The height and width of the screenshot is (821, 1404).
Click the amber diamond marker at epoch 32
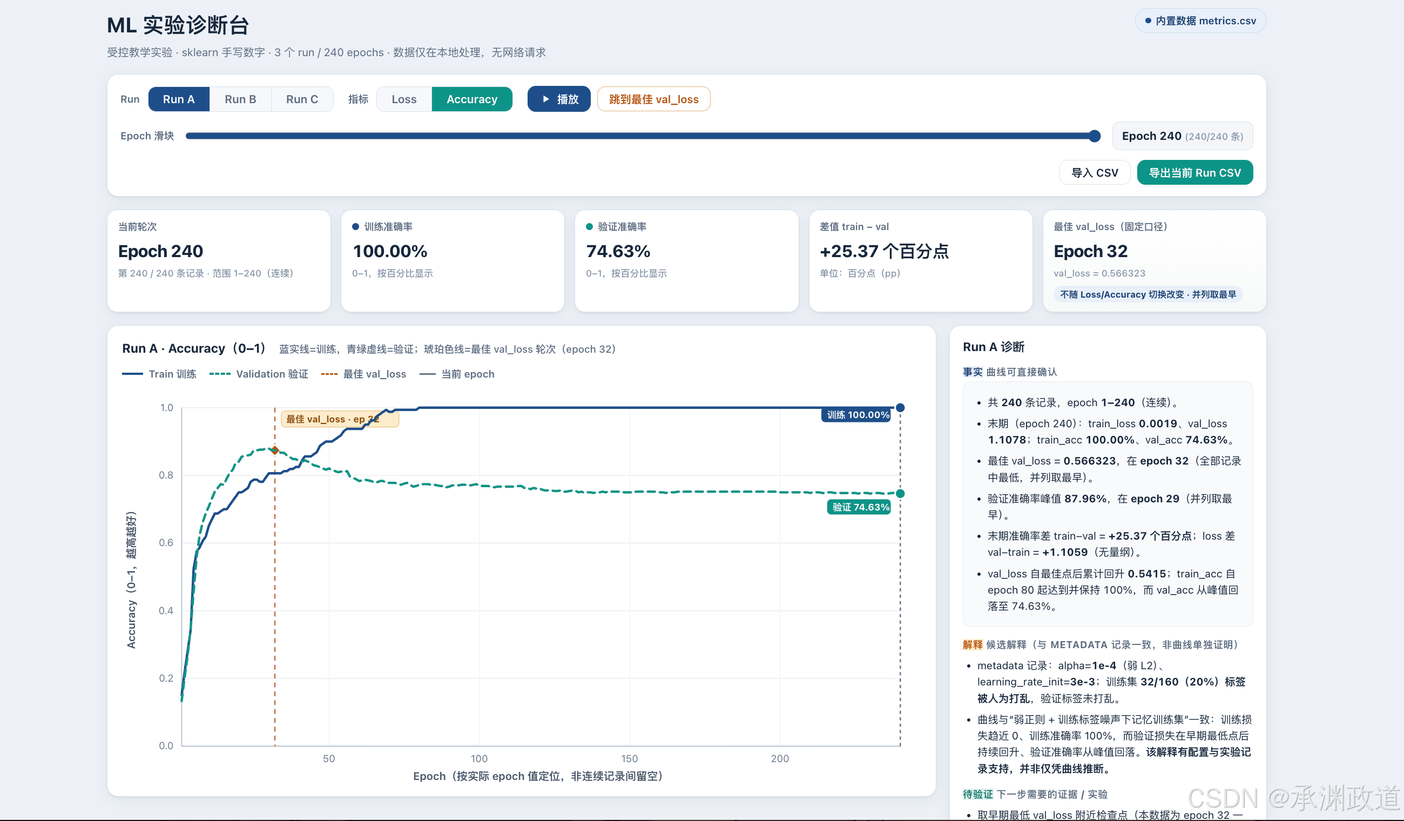tap(275, 450)
